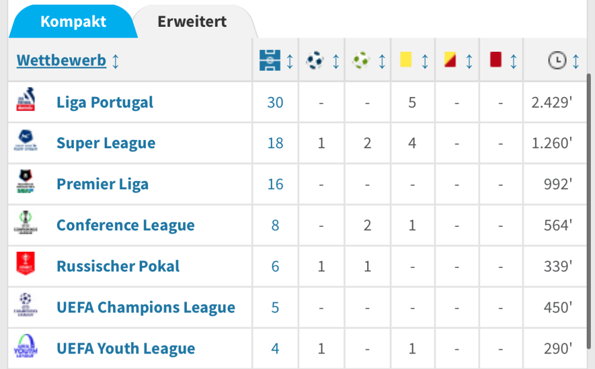Click the UEFA Youth League logo

pyautogui.click(x=26, y=347)
